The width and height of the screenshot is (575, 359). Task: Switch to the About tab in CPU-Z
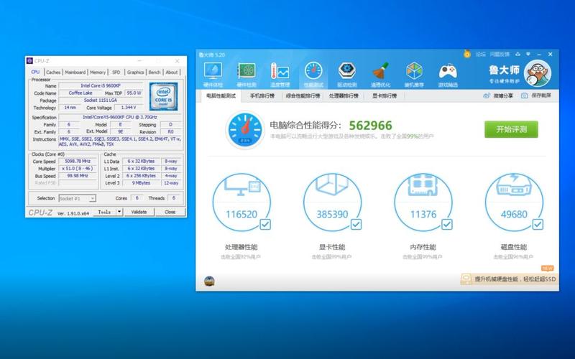point(172,73)
